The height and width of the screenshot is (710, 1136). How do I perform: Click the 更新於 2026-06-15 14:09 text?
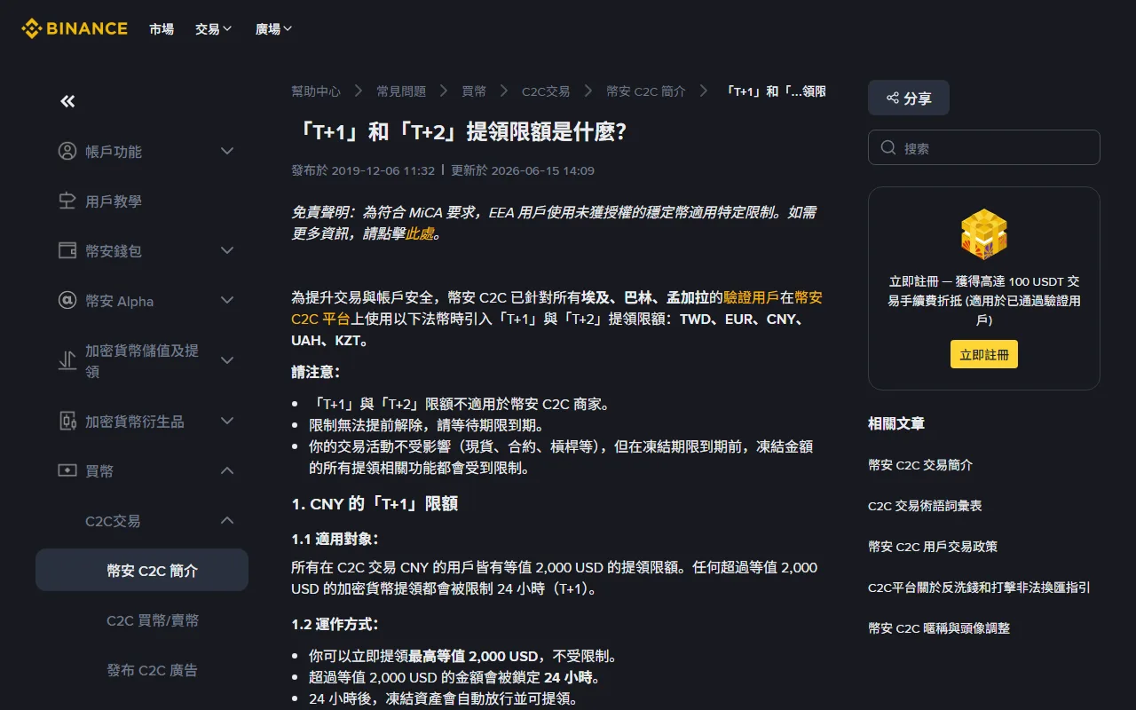tap(523, 170)
